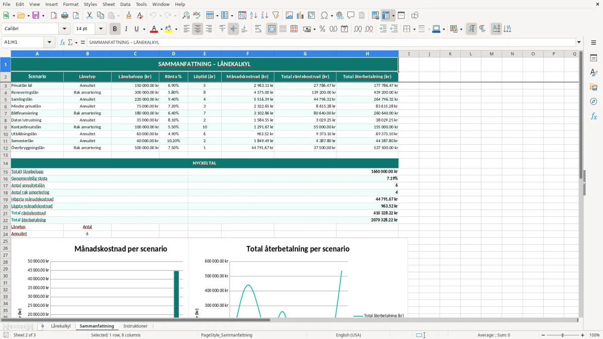Open the sidebar Gallery icon
The height and width of the screenshot is (339, 603).
coord(593,87)
